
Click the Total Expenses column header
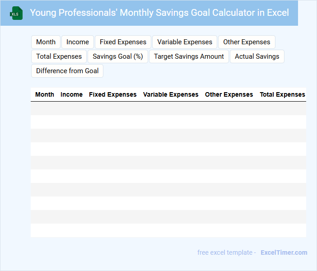282,94
